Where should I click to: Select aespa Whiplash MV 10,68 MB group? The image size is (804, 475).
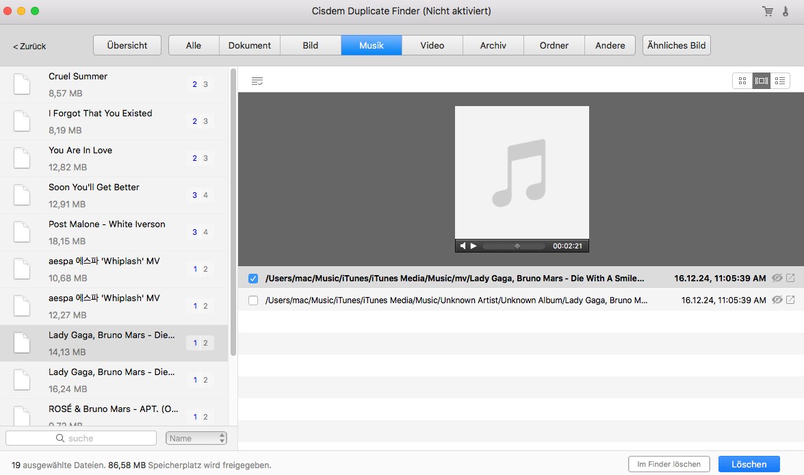click(114, 269)
